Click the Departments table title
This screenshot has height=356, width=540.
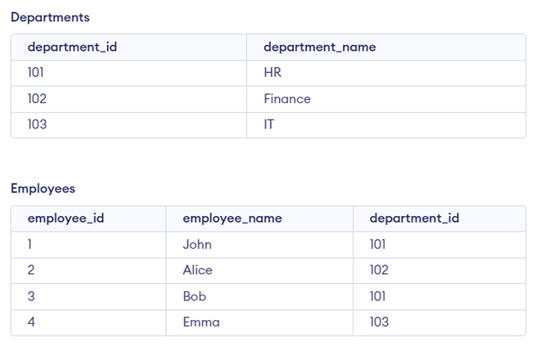(50, 17)
